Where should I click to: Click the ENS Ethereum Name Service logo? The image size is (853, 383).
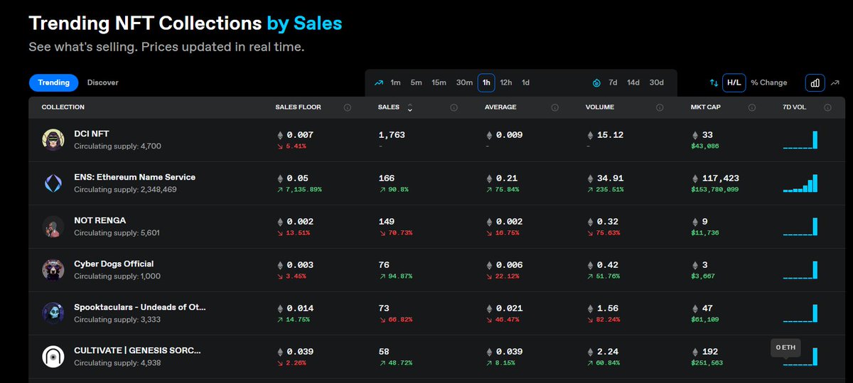click(x=53, y=183)
